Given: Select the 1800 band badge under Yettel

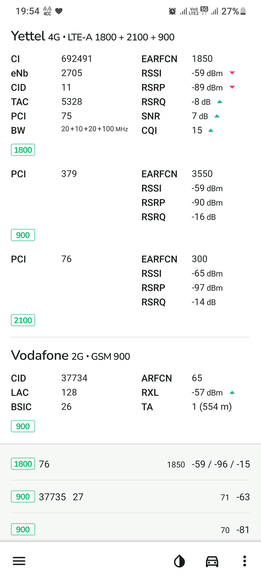Looking at the screenshot, I should click(x=23, y=150).
